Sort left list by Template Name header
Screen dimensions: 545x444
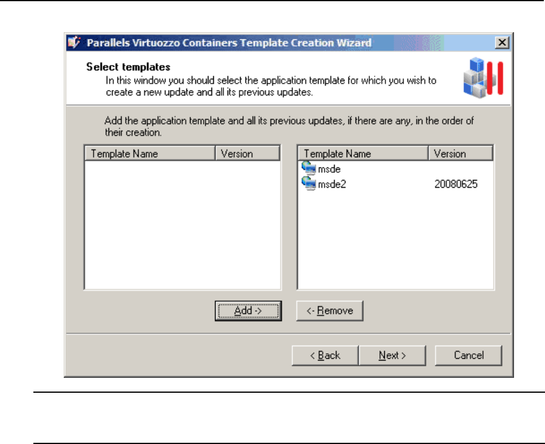(150, 153)
